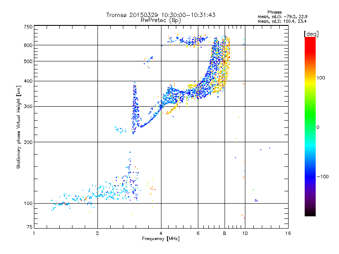This screenshot has height=254, width=339.
Task: Click the '[deg]' colorbar unit label
Action: 311,34
